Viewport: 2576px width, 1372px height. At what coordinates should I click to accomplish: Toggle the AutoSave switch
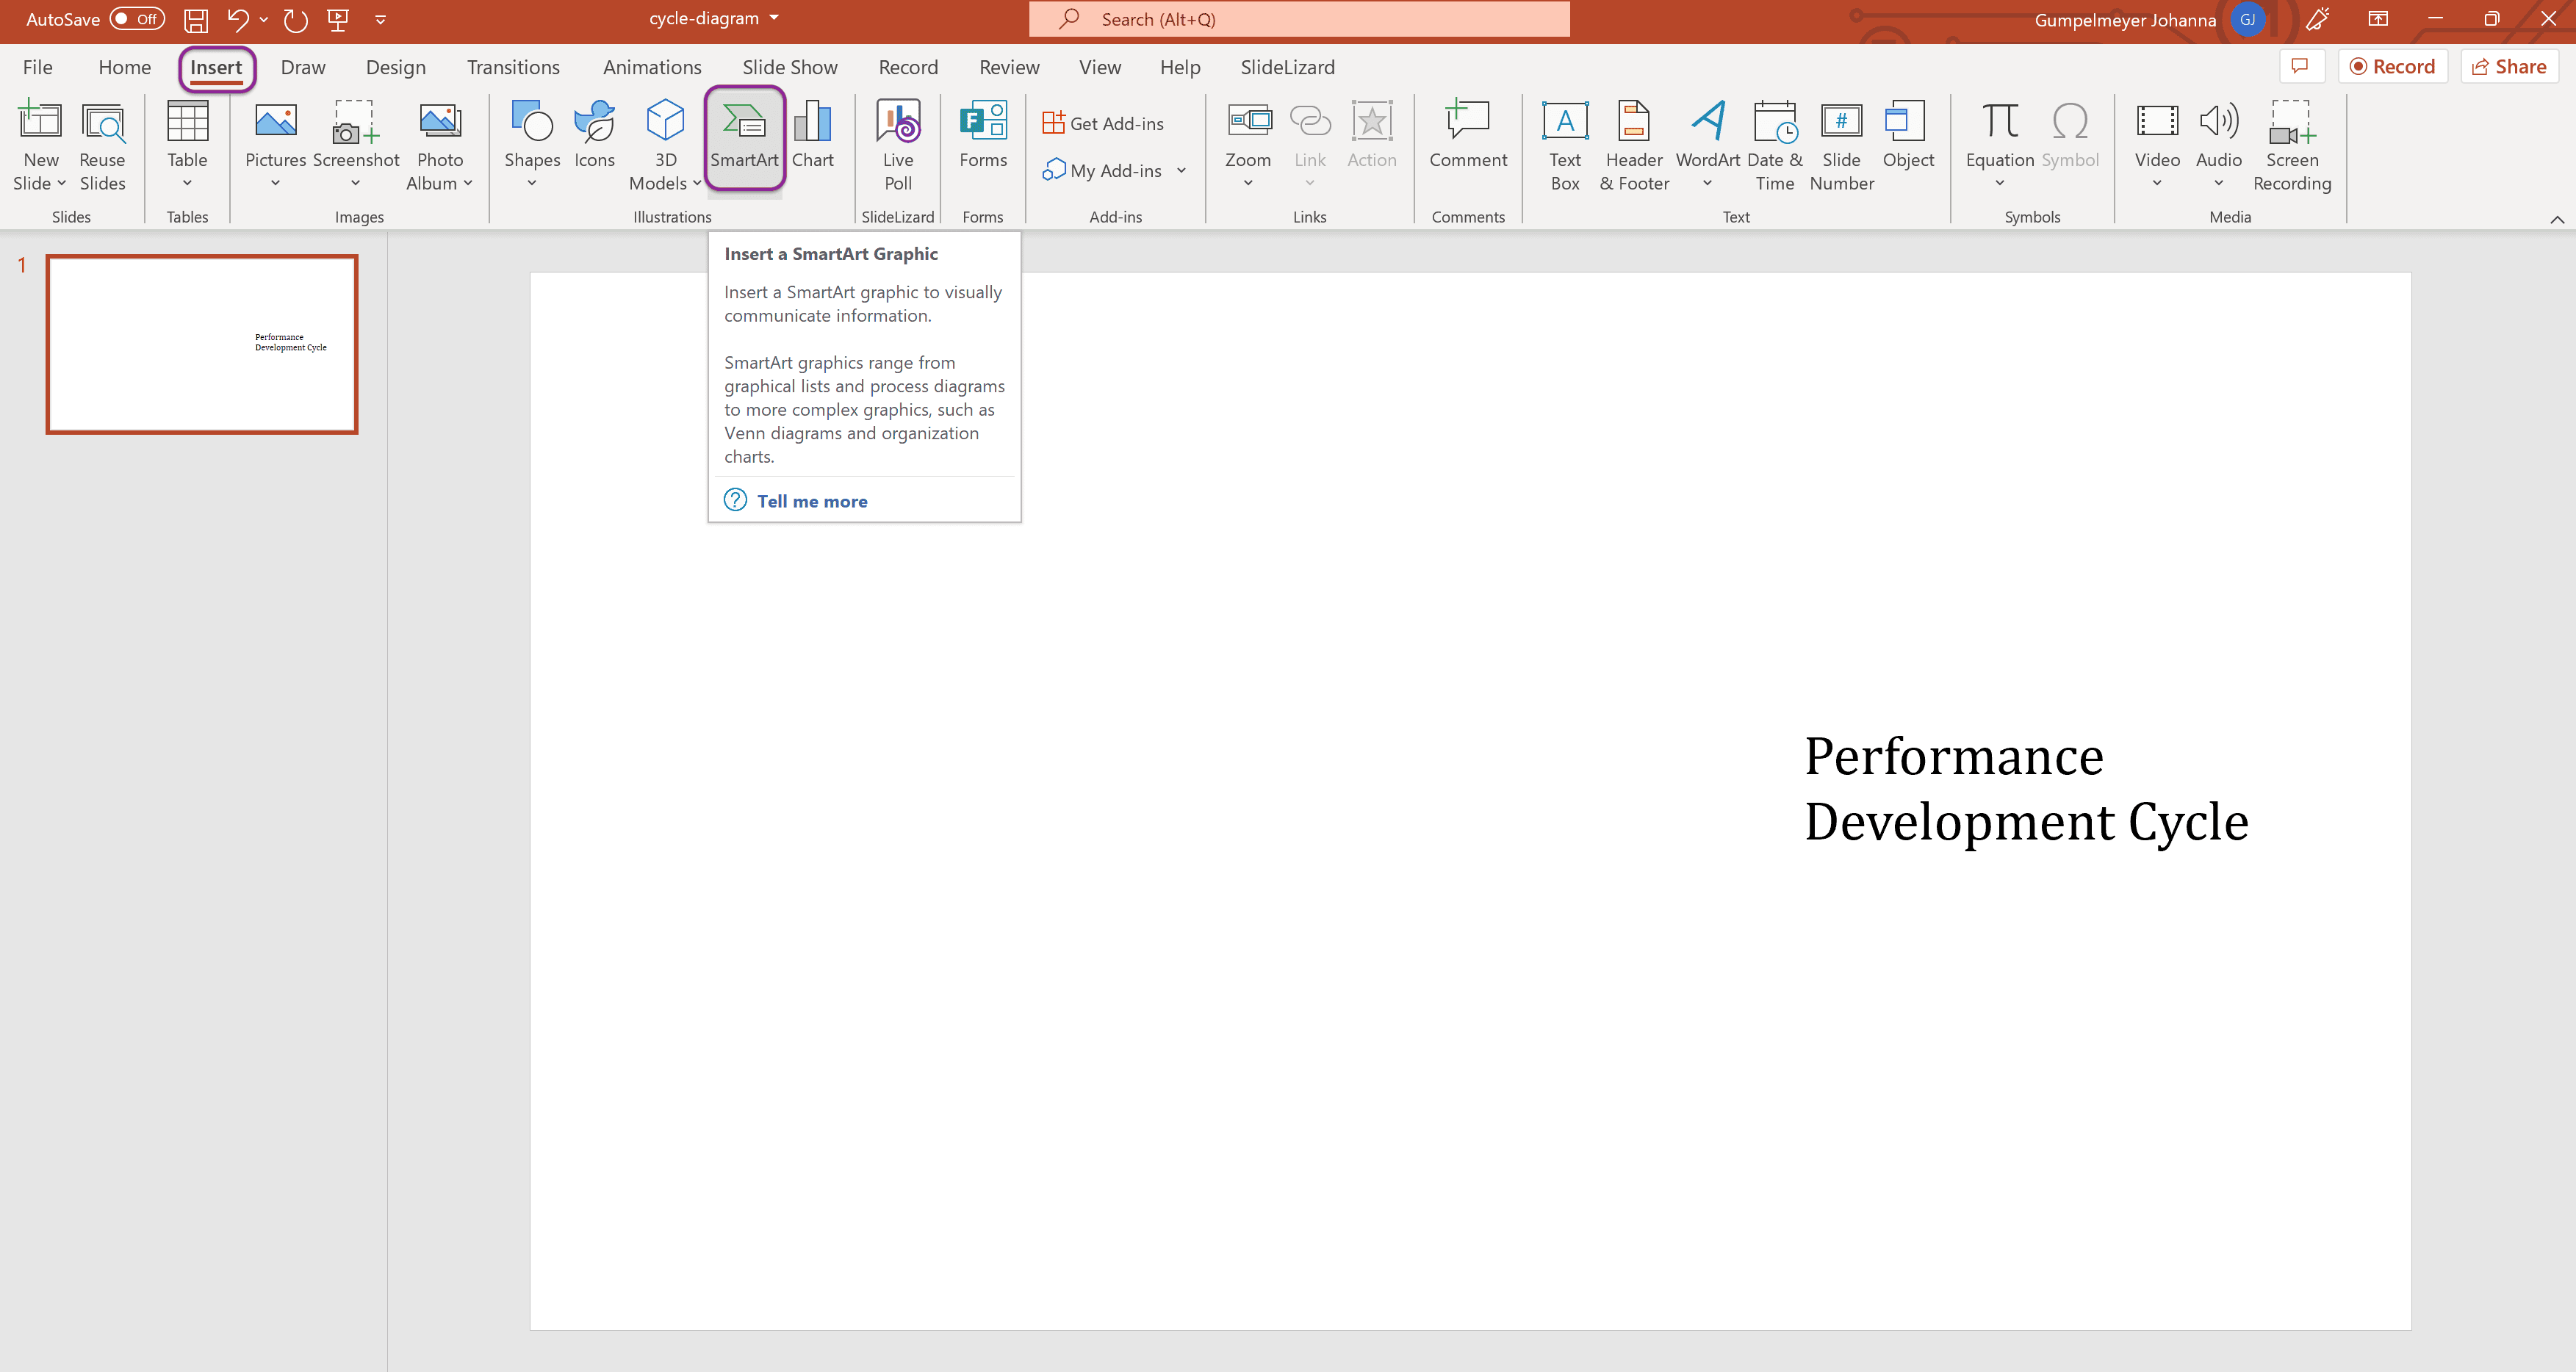[137, 19]
